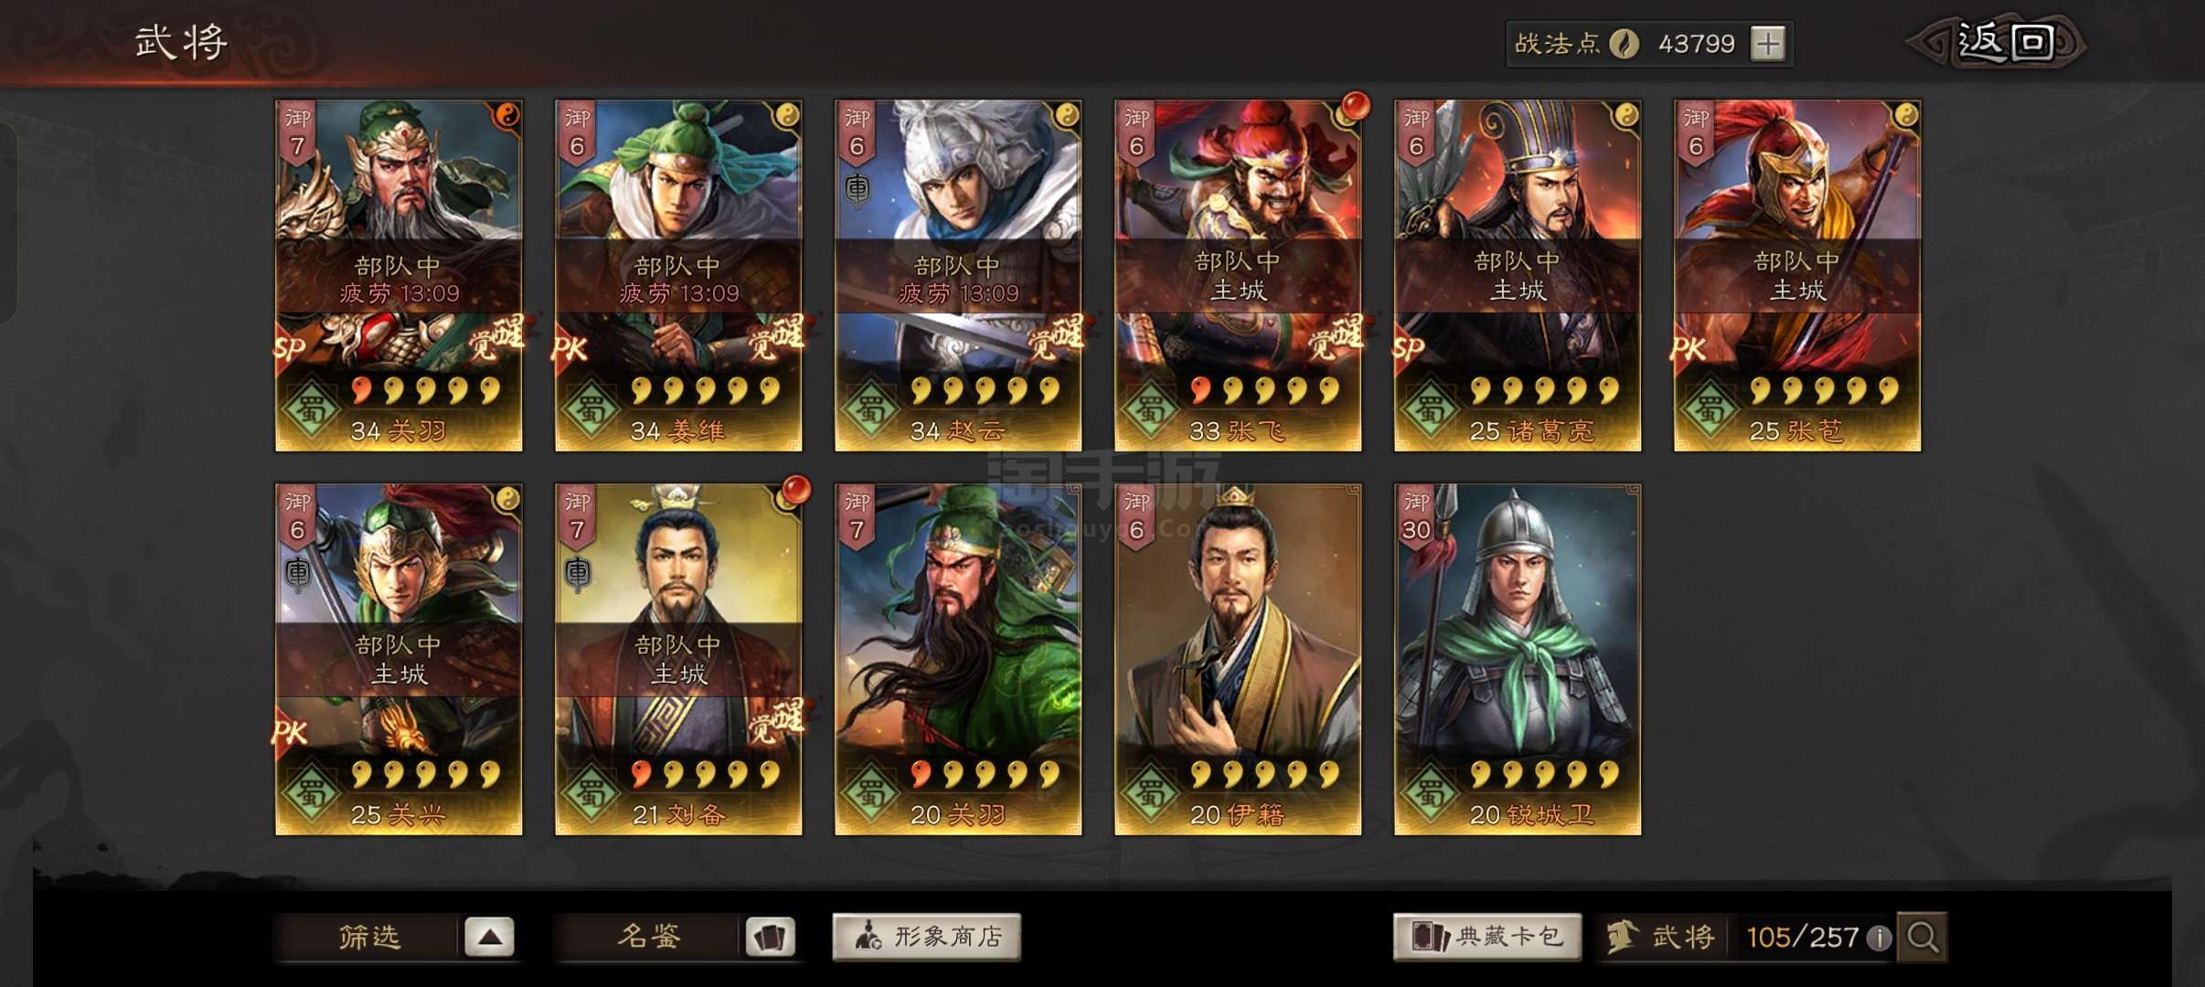This screenshot has width=2205, height=987.
Task: Select the 赵云 general card
Action: (x=958, y=276)
